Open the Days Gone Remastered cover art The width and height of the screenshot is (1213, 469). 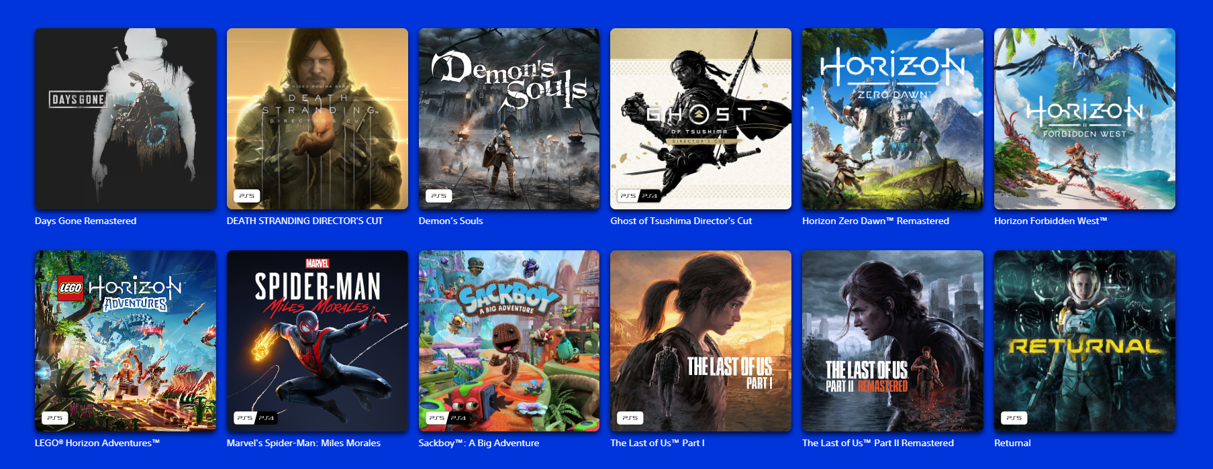click(126, 119)
